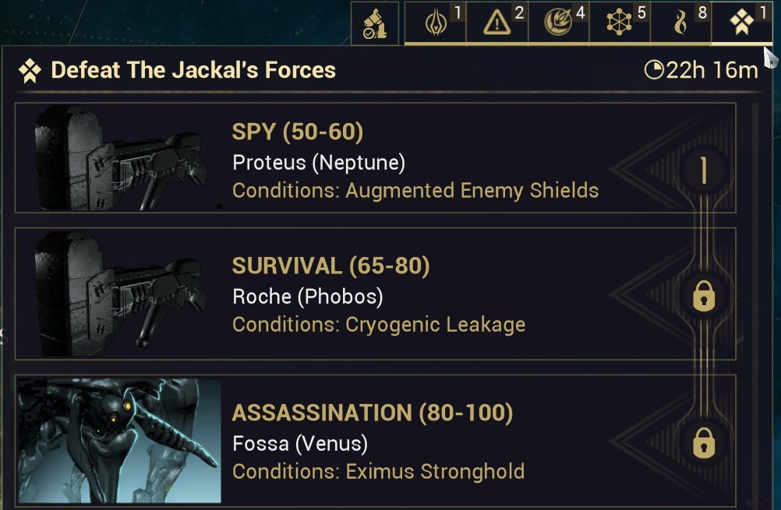Open the Alerts warning triangle tab
The width and height of the screenshot is (781, 510).
pyautogui.click(x=497, y=23)
